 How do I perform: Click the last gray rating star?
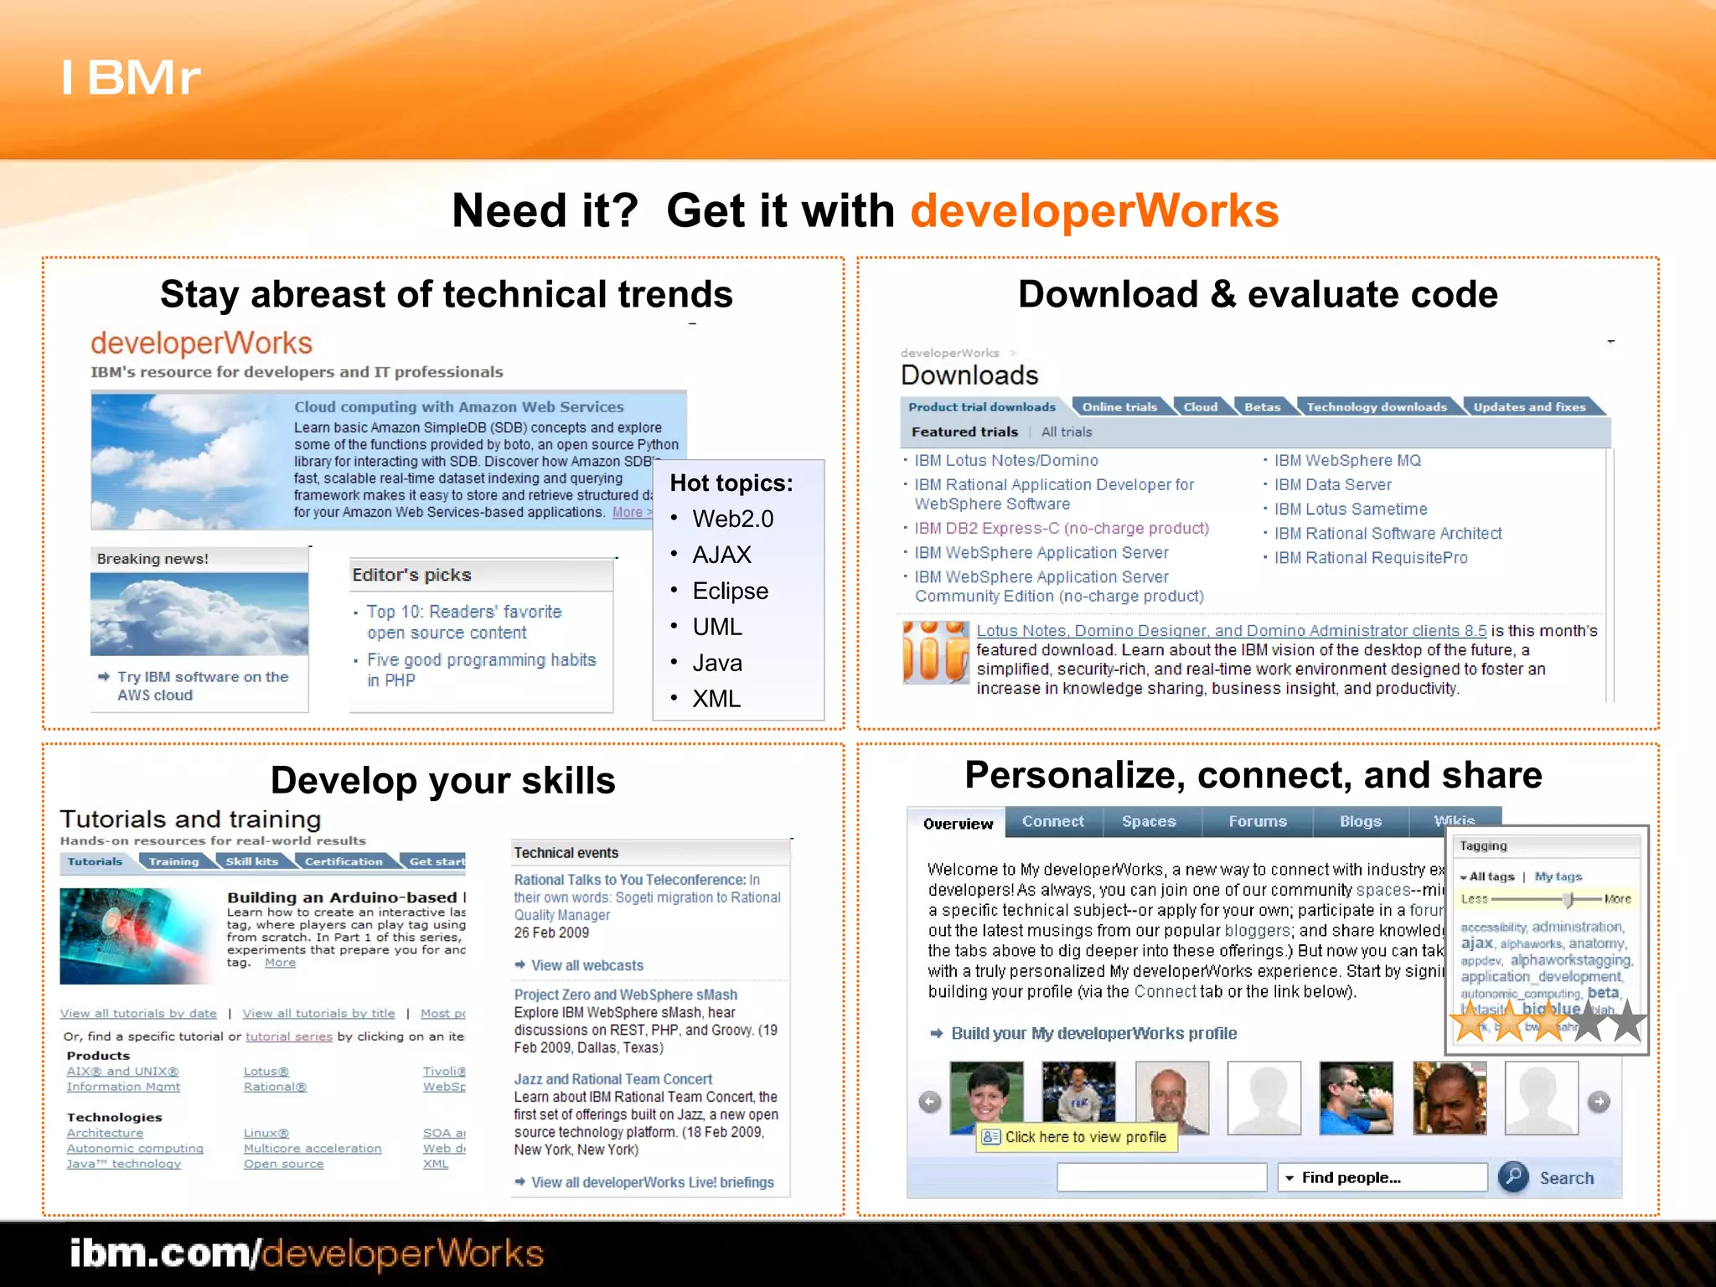[1626, 1021]
